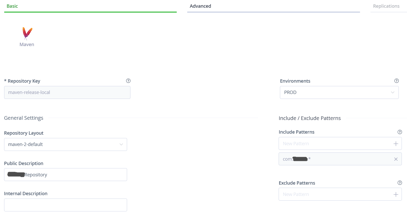Remove the com.* include pattern
407x215 pixels.
396,159
